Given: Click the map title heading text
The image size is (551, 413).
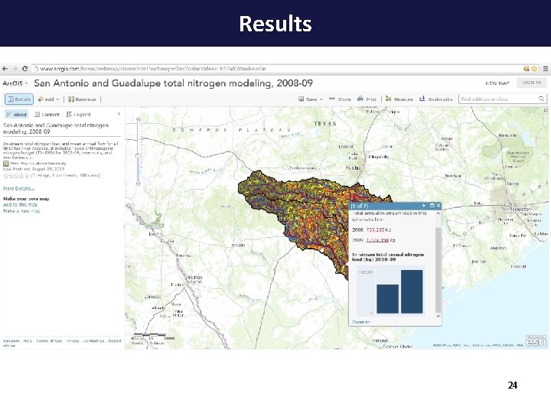Looking at the screenshot, I should pyautogui.click(x=173, y=83).
